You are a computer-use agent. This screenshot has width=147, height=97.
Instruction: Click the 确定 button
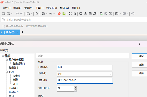[x=140, y=56]
